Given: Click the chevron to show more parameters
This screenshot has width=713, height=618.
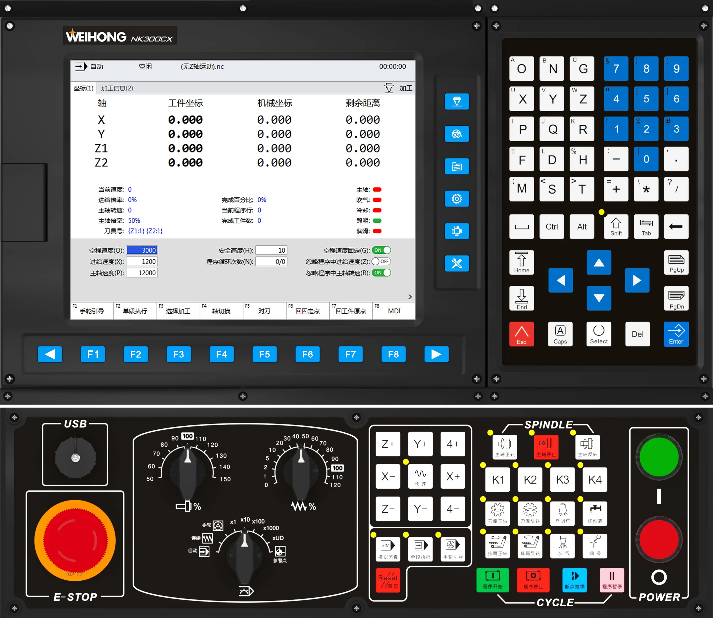Looking at the screenshot, I should click(410, 296).
